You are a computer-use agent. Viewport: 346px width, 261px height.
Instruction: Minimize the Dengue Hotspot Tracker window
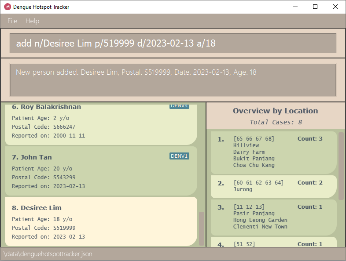tap(295, 7)
